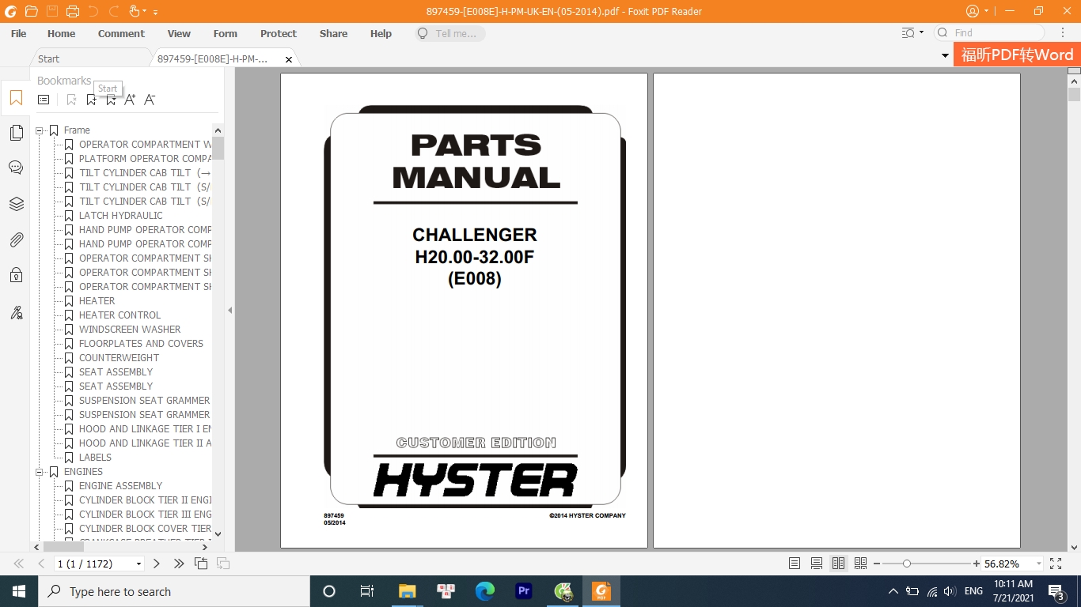Collapse the Frame bookmark group

tap(39, 130)
